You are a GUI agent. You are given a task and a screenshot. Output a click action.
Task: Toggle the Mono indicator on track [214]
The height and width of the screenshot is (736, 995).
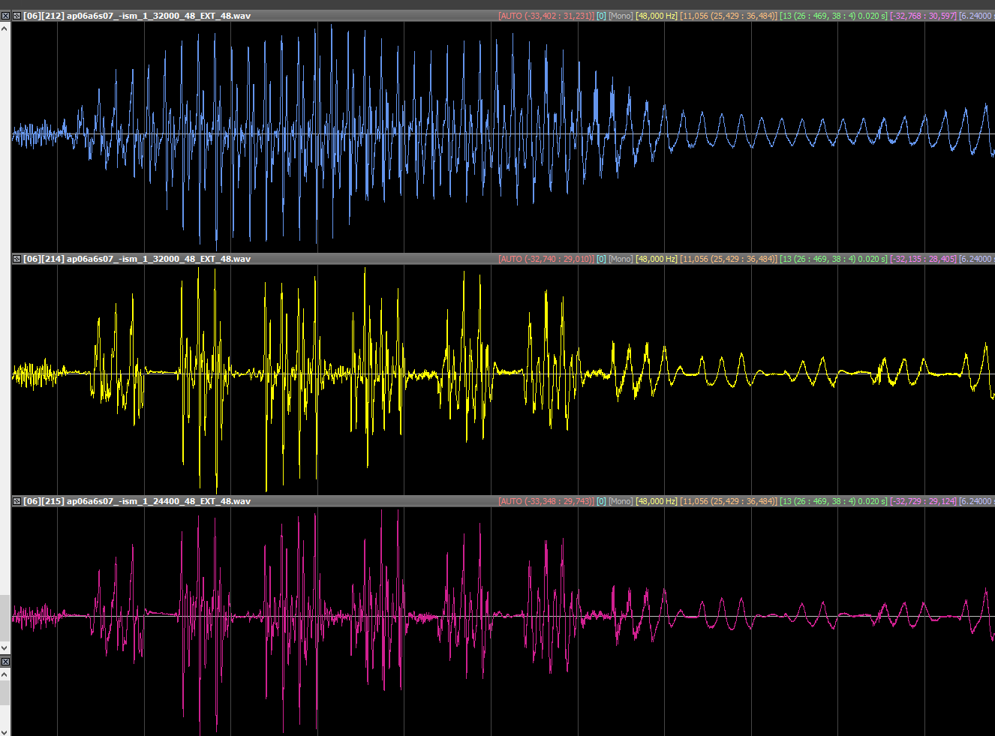tap(621, 259)
